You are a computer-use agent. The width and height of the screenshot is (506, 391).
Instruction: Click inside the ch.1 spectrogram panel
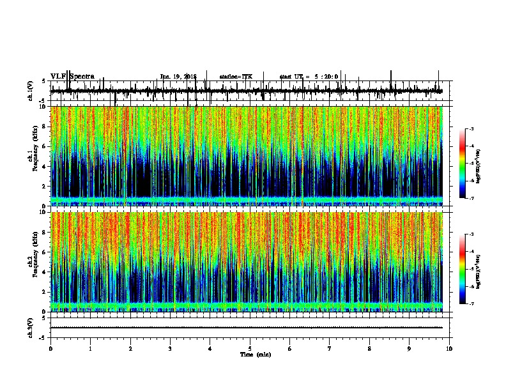[247, 156]
